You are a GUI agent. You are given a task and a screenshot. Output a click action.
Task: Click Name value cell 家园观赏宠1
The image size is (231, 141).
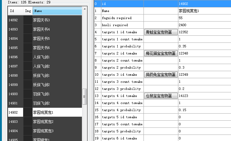click(x=205, y=11)
